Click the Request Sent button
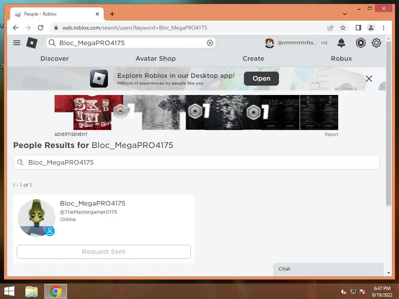The width and height of the screenshot is (399, 299). point(104,252)
